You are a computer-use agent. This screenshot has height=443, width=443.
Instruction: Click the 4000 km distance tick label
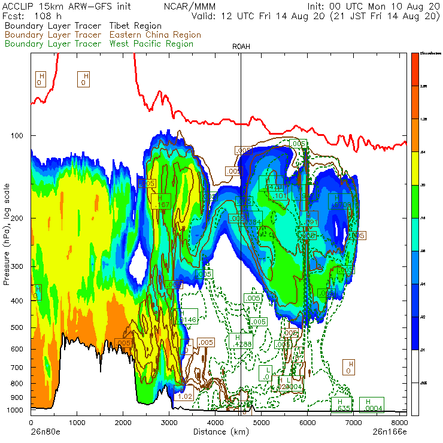(x=216, y=423)
